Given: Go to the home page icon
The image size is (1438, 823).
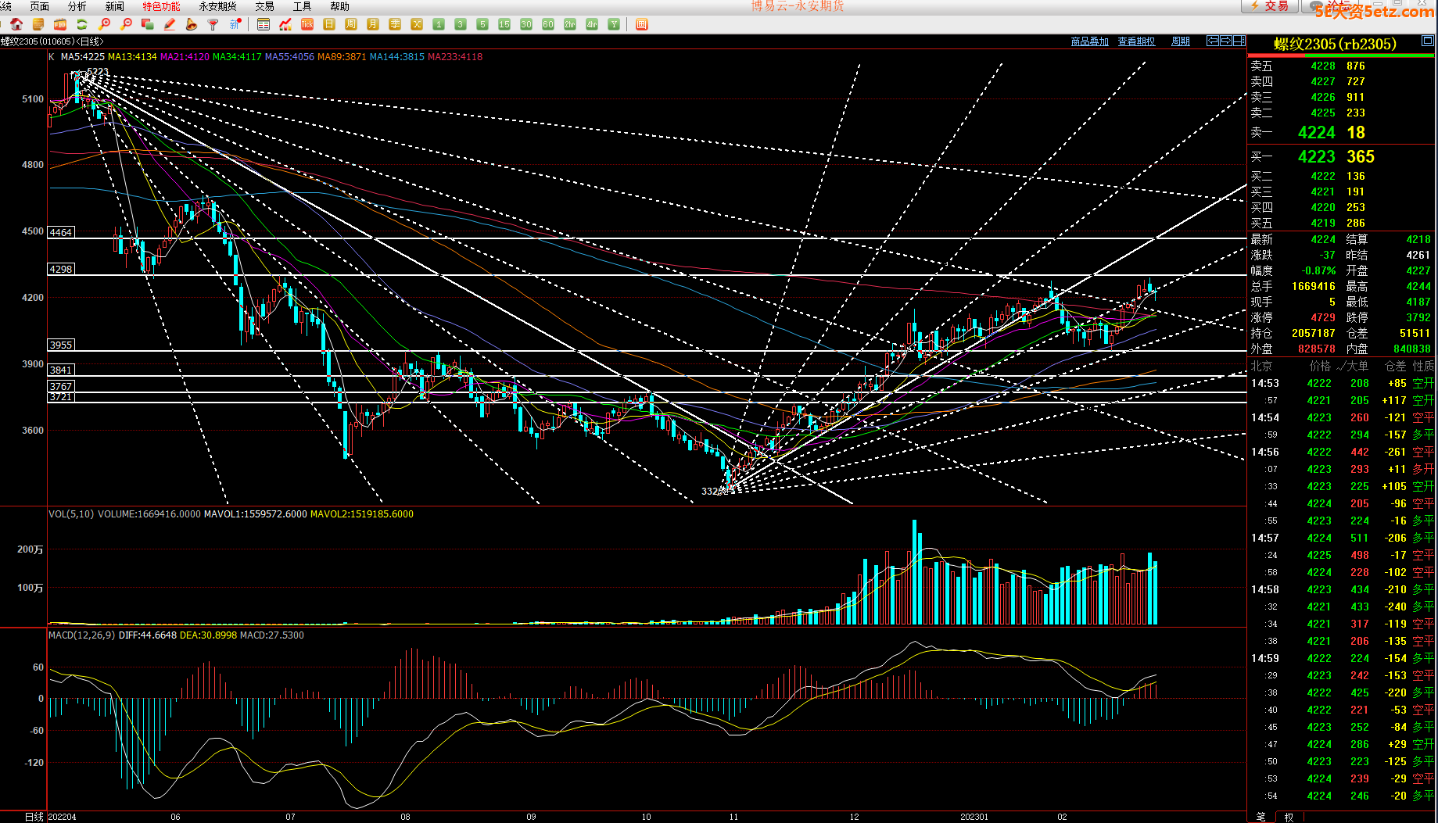Looking at the screenshot, I should click(x=16, y=24).
